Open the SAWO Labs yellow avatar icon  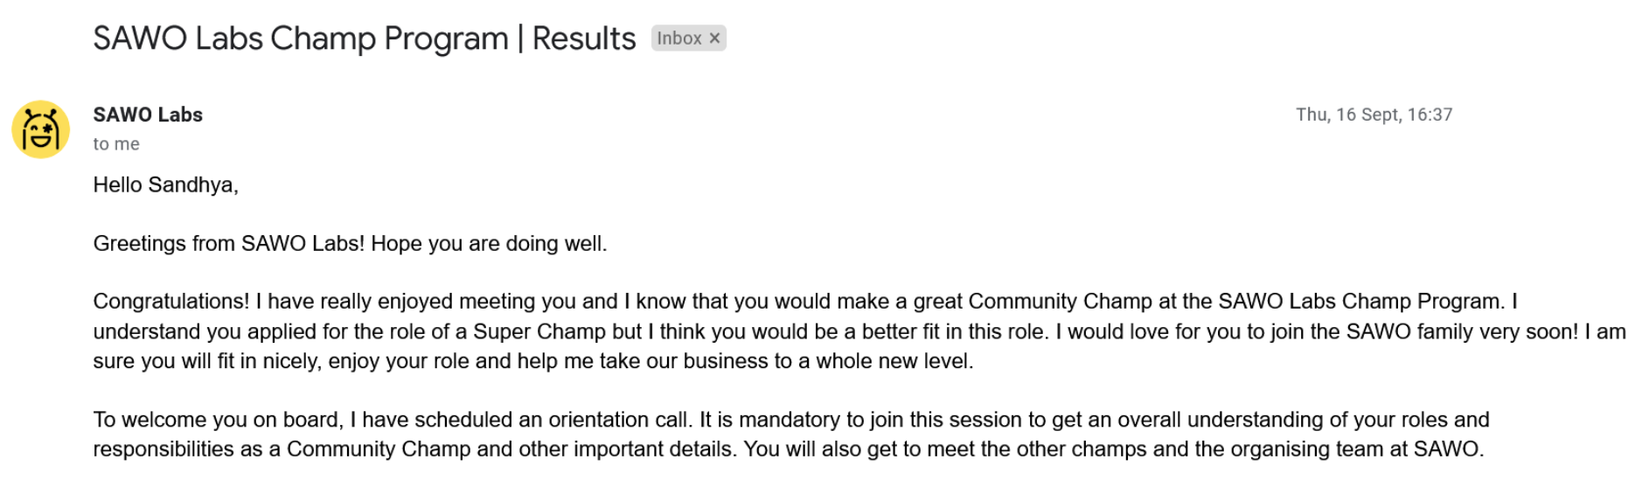coord(40,129)
